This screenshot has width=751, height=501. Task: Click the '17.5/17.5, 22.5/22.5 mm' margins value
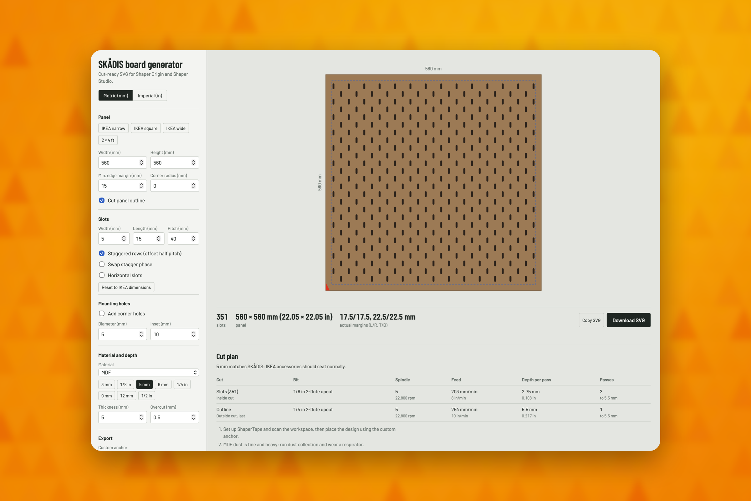(377, 317)
